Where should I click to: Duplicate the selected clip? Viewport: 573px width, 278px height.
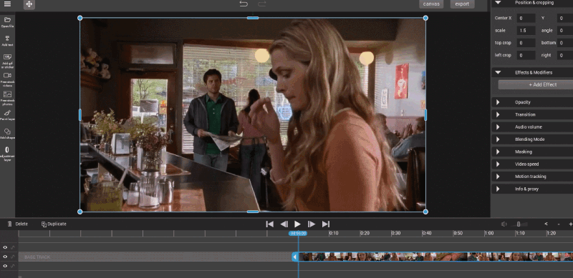[x=54, y=224]
